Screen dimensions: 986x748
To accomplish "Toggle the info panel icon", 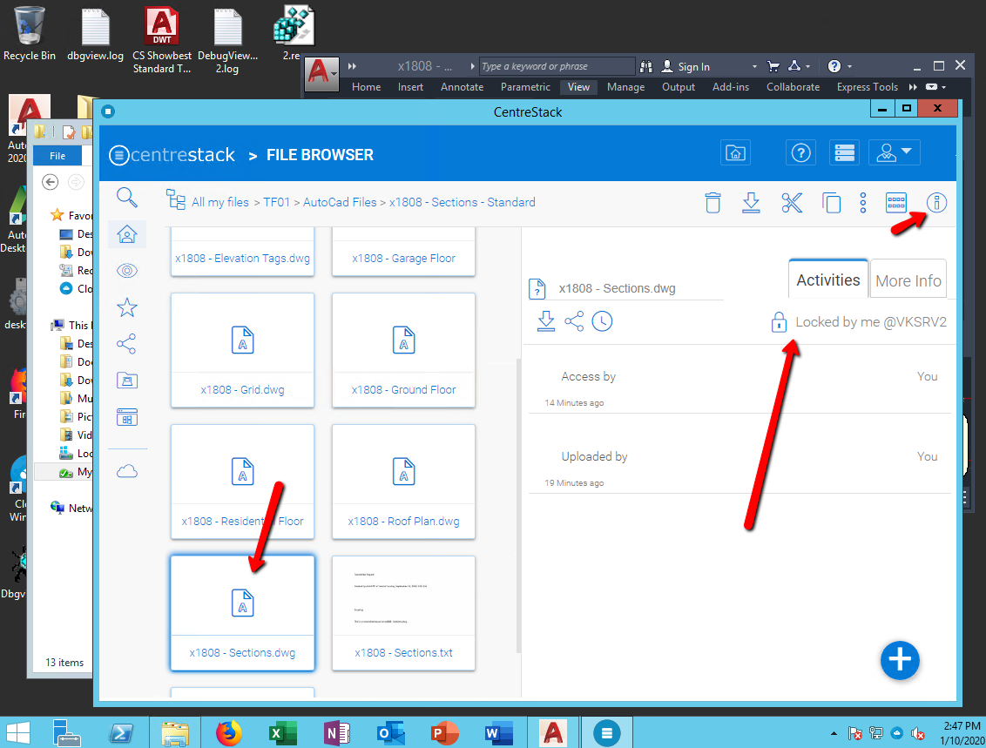I will click(x=936, y=203).
